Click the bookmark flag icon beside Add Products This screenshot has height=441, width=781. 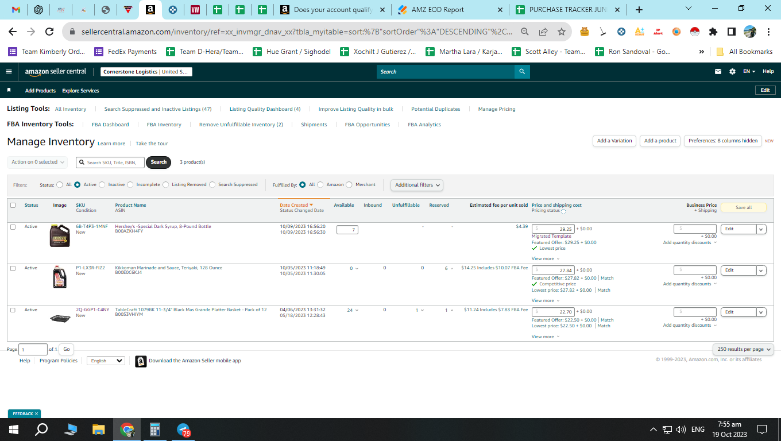[x=9, y=90]
